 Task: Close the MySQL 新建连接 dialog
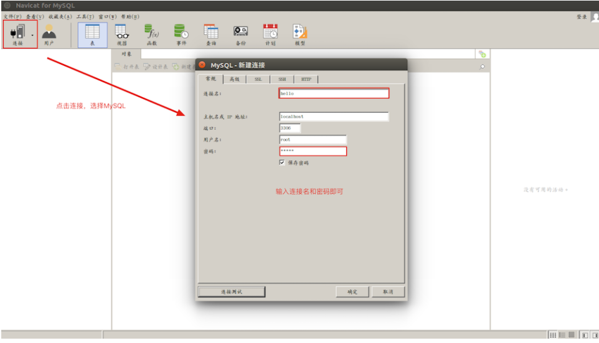(202, 65)
